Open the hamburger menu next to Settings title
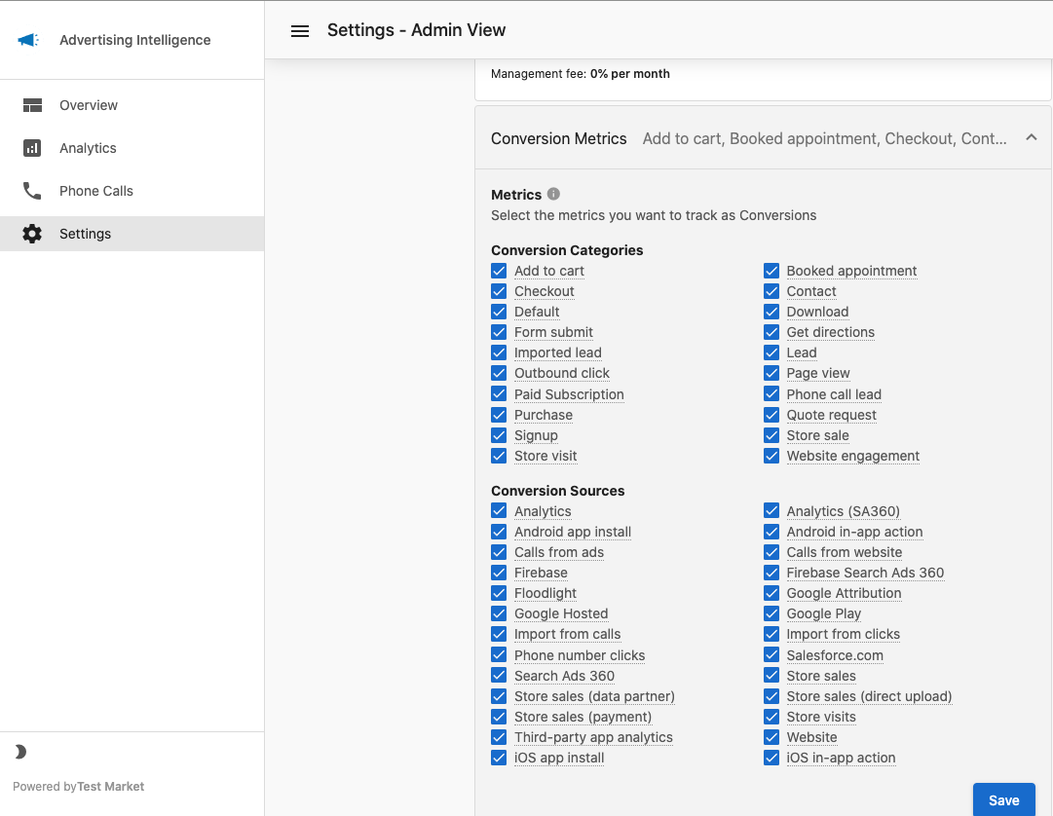This screenshot has height=816, width=1053. pyautogui.click(x=300, y=30)
